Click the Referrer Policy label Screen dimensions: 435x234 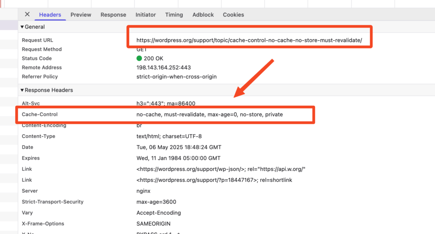(40, 77)
